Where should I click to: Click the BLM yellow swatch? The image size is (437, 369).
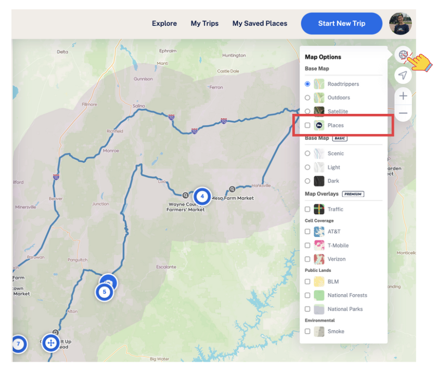click(319, 282)
